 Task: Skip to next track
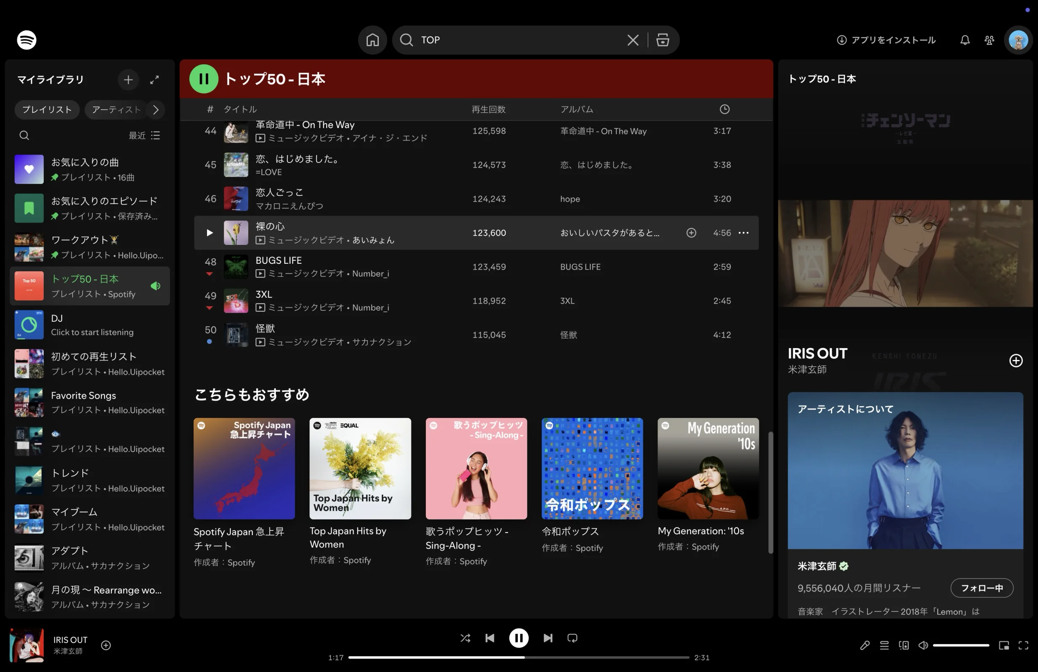[548, 638]
